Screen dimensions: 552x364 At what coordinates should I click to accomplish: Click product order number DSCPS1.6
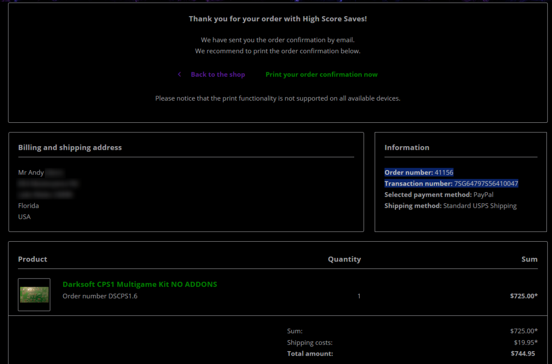(100, 296)
